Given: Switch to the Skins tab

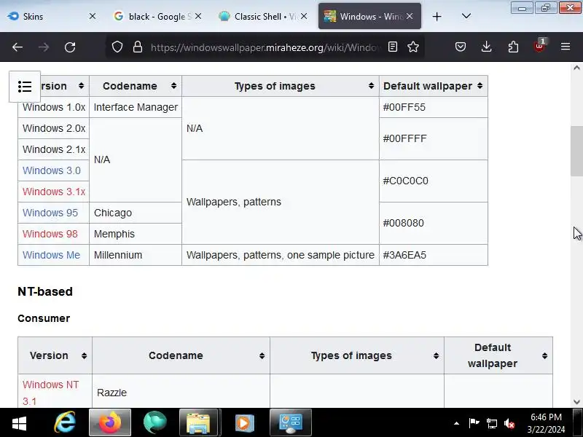Looking at the screenshot, I should tap(51, 16).
